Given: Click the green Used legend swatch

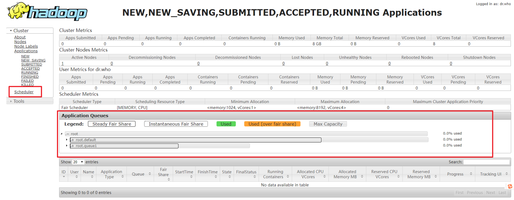Looking at the screenshot, I should point(226,124).
